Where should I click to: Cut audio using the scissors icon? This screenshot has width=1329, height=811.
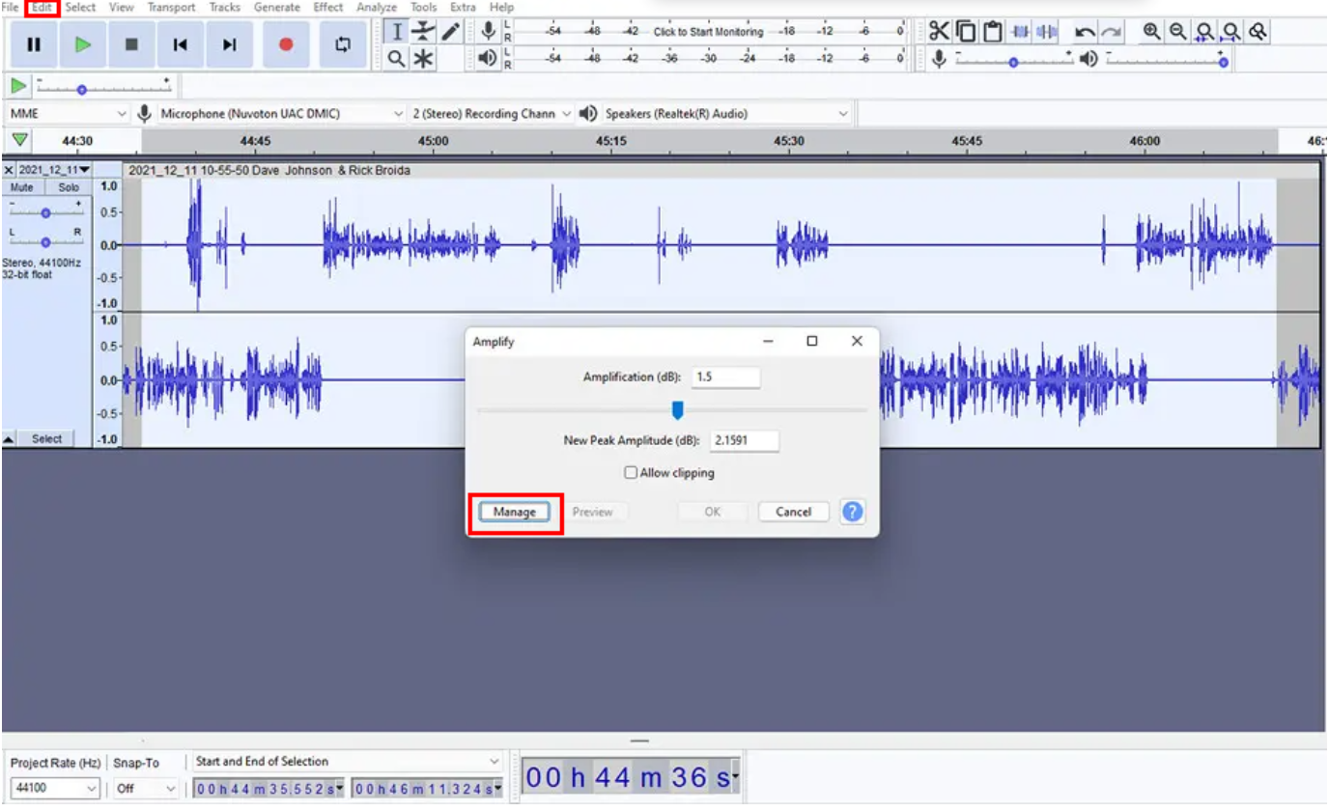[x=940, y=31]
